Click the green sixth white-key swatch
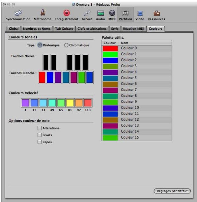 click(x=82, y=77)
